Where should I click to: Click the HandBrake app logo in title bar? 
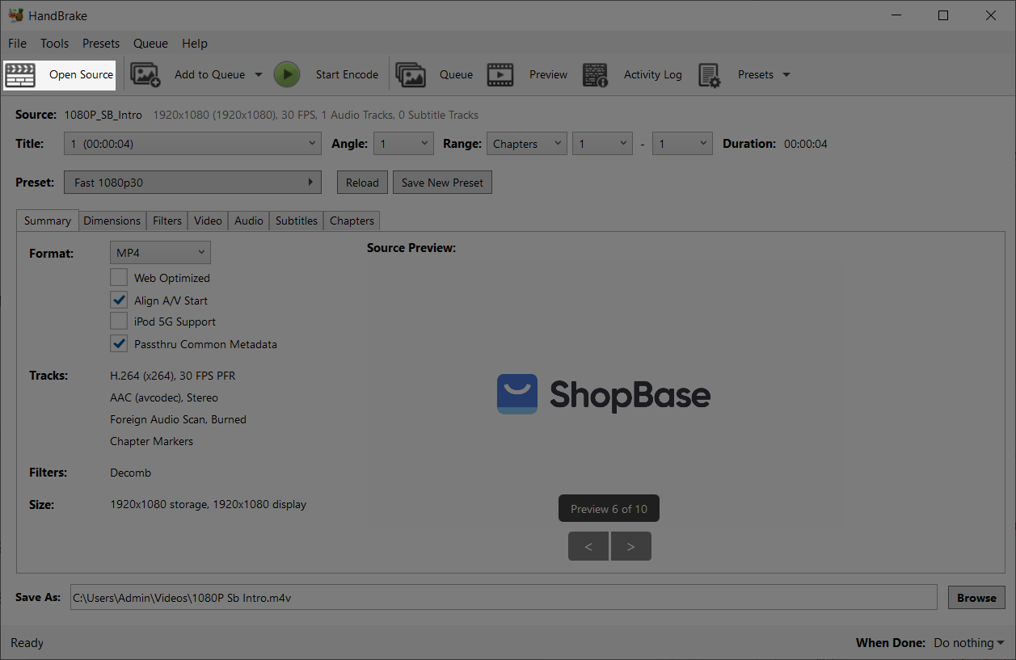[15, 15]
